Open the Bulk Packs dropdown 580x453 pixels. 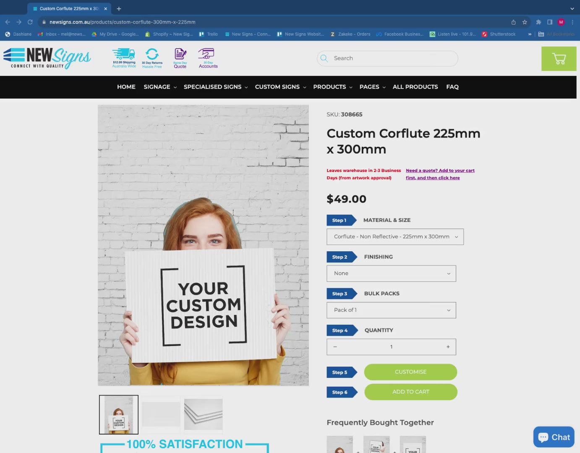[x=391, y=310]
